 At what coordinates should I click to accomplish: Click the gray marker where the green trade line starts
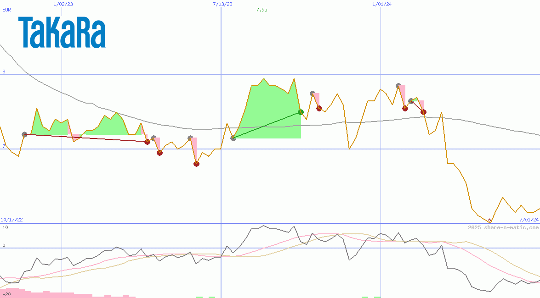233,138
